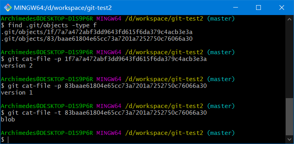Click the vertical scrollbar thumb
The width and height of the screenshot is (294, 144).
[x=290, y=116]
